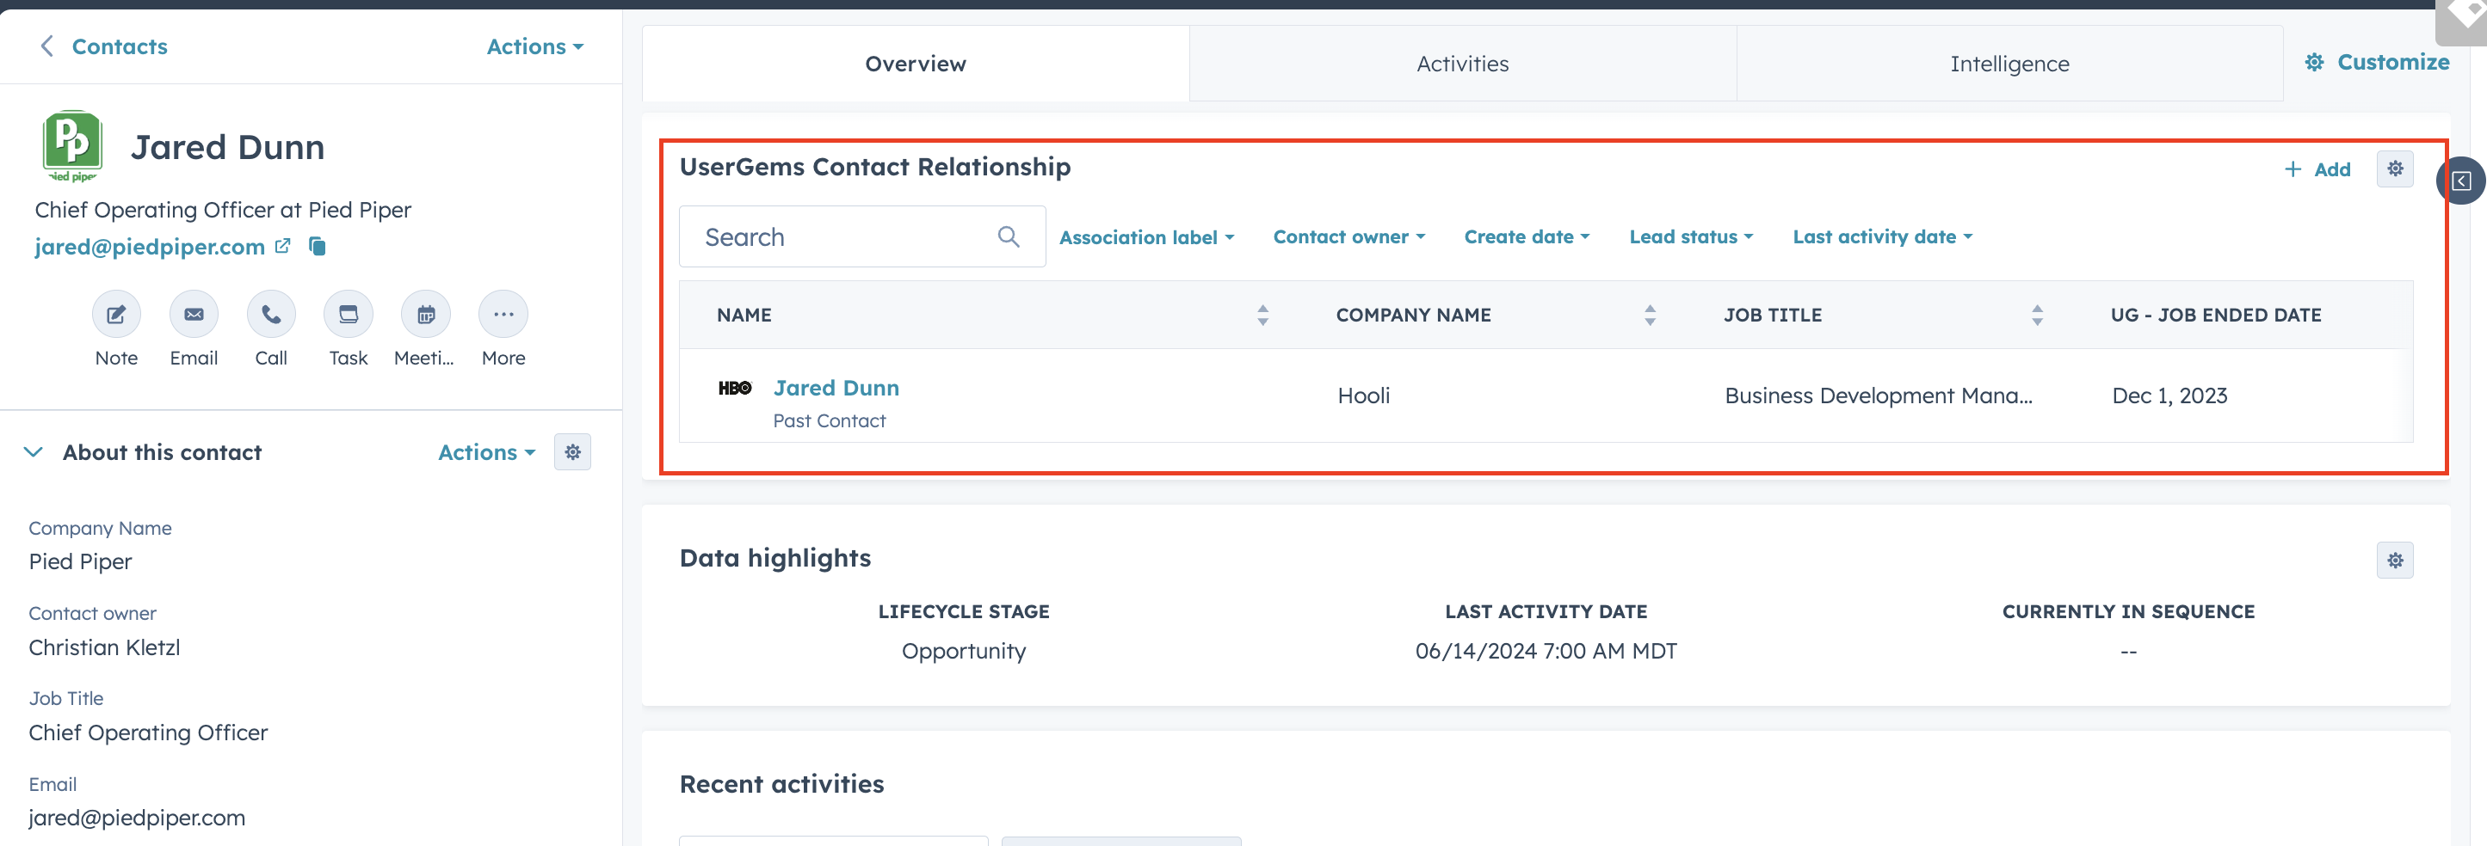Schedule a Meeting with the calendar icon

[x=426, y=315]
